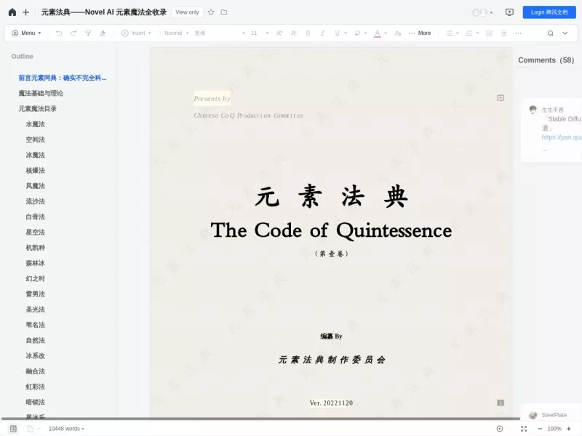Zoom out with the minus button
The image size is (582, 436).
(x=540, y=429)
